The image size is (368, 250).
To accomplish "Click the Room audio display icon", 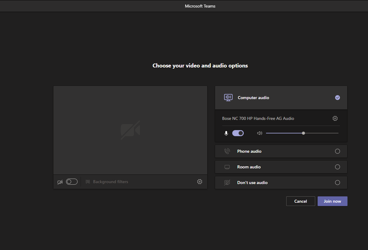I will tap(227, 167).
